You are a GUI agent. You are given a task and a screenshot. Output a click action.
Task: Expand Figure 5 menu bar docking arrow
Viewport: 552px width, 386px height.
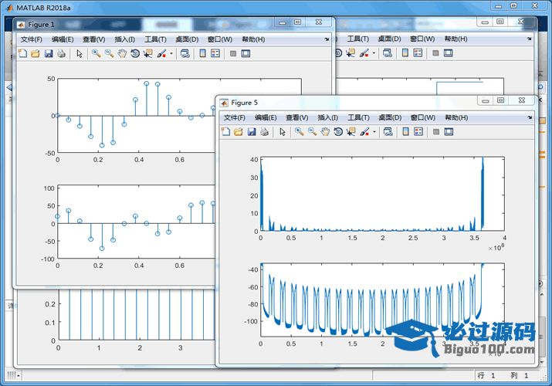[x=530, y=117]
